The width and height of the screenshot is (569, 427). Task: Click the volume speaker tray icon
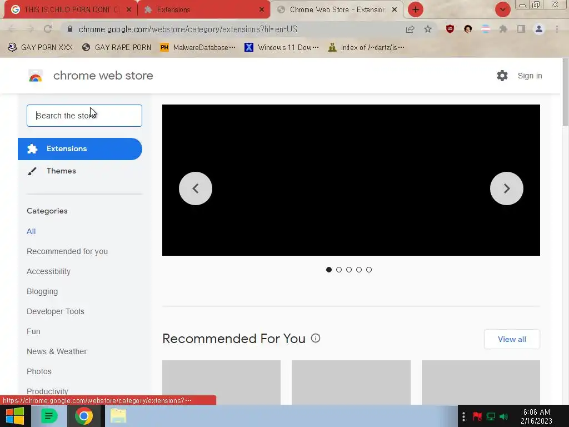click(503, 416)
